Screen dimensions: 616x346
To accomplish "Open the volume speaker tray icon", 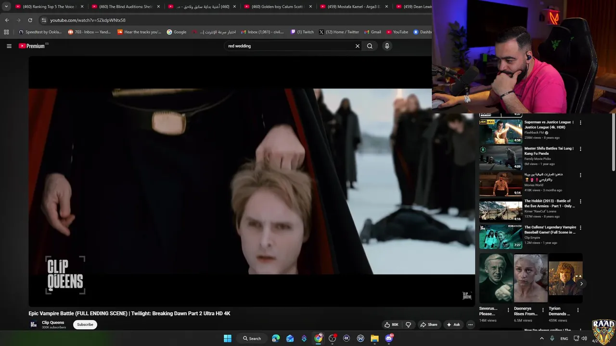I will click(x=584, y=338).
